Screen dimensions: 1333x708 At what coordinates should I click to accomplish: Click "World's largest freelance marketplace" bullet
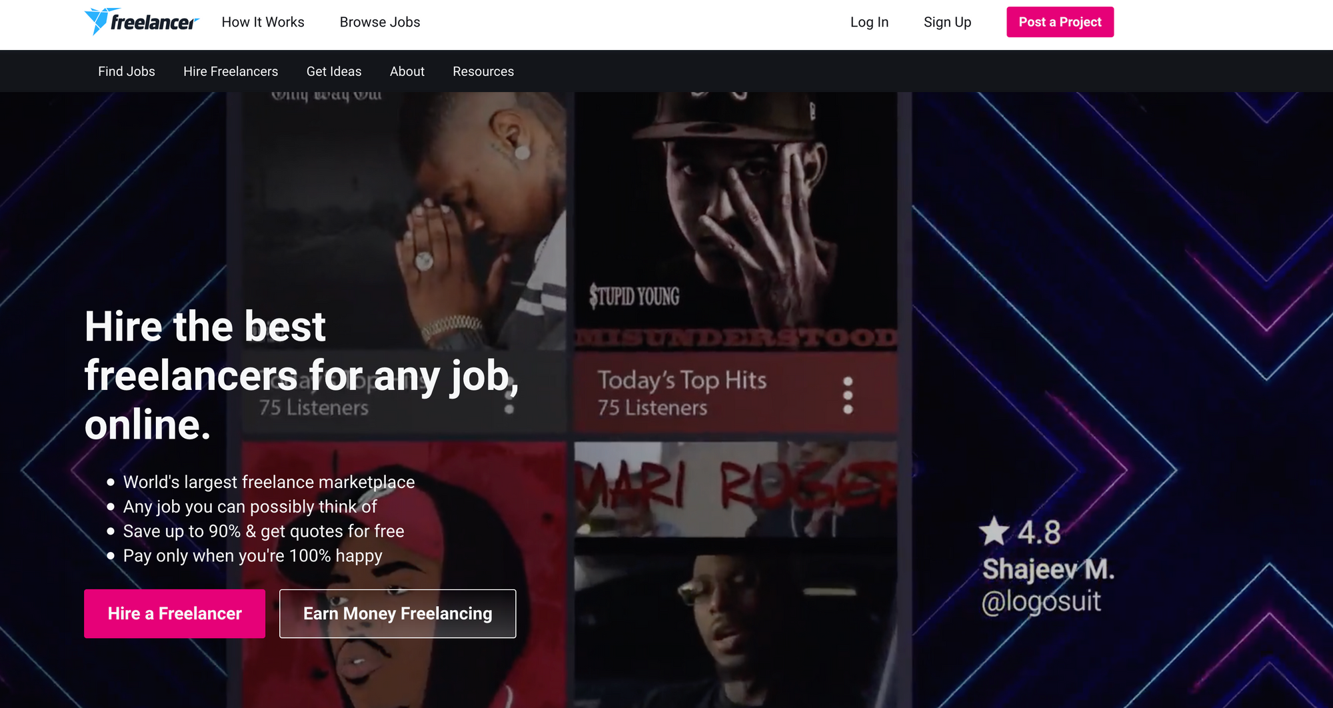pyautogui.click(x=269, y=482)
